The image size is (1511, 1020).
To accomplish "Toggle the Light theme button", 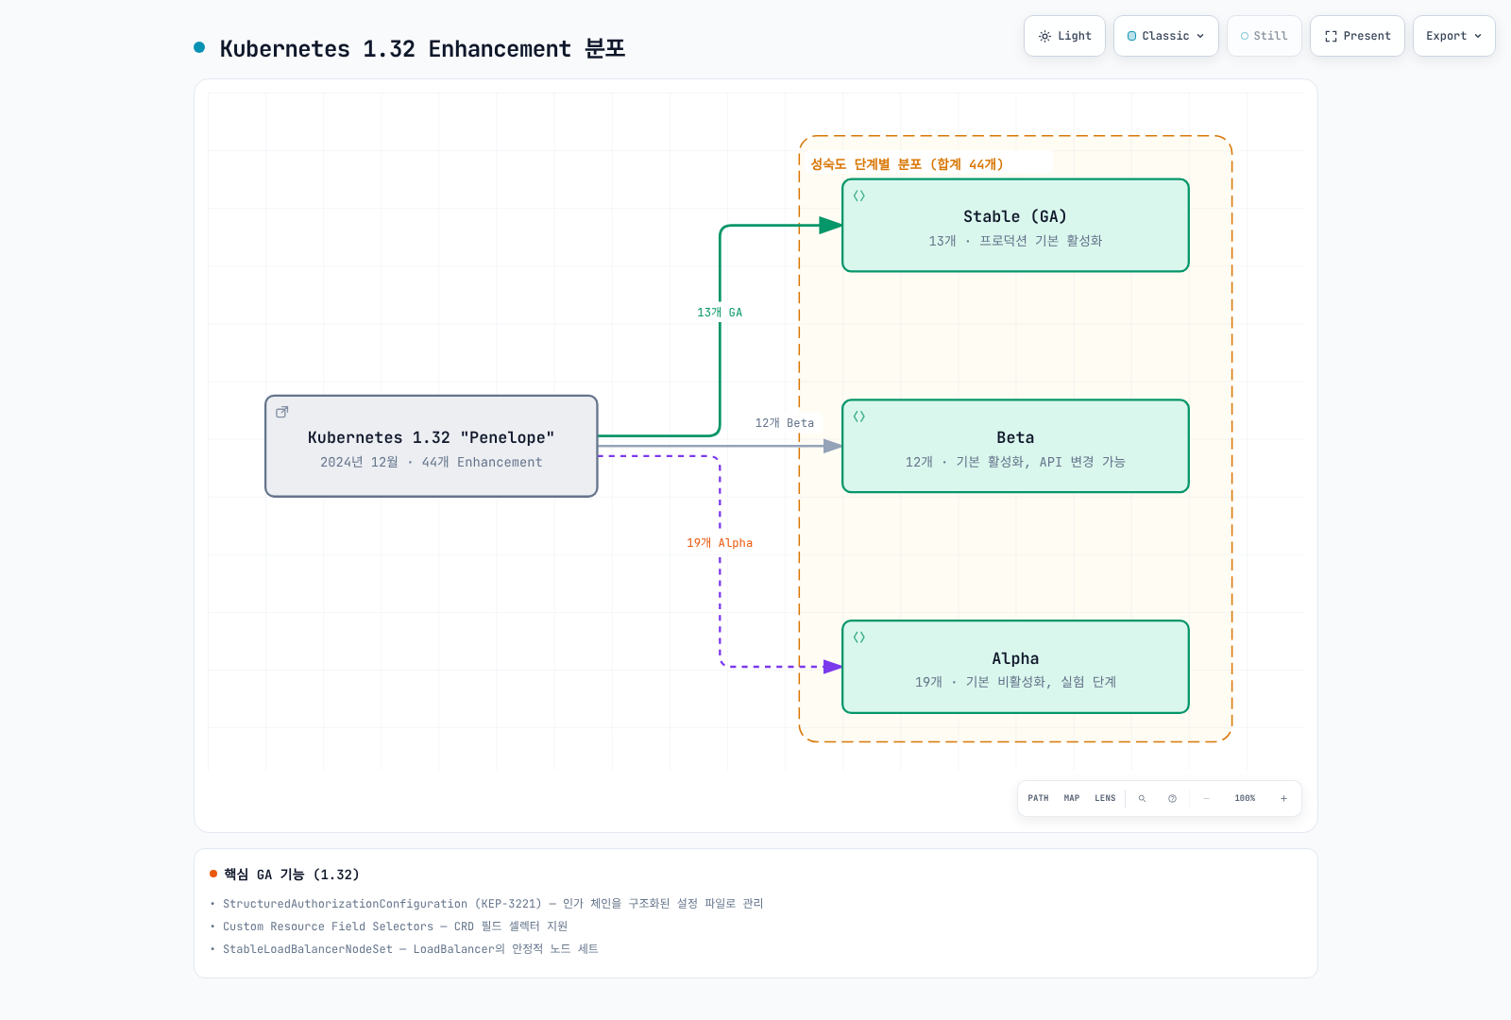I will [1064, 36].
